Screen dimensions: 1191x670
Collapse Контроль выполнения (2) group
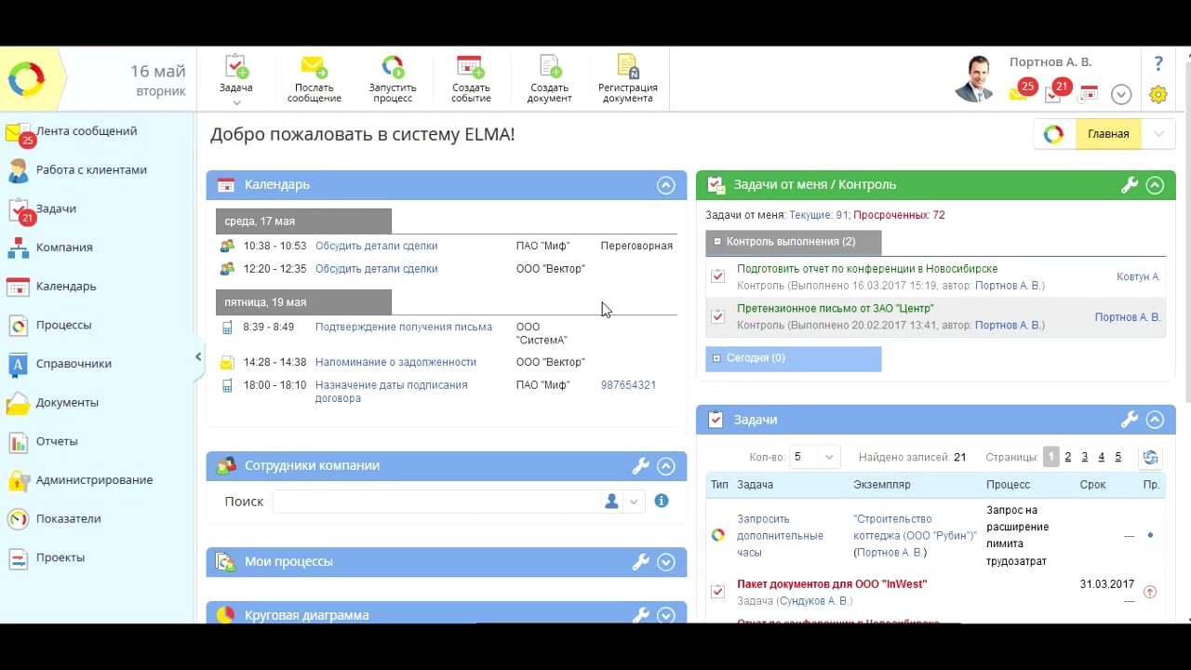click(717, 242)
